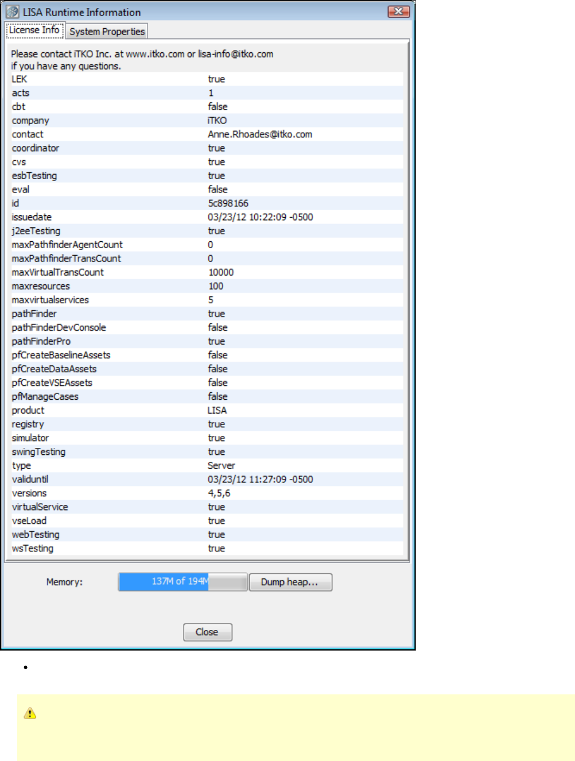Click the contact iTKO Inc. info text
The image size is (575, 761).
[x=142, y=60]
